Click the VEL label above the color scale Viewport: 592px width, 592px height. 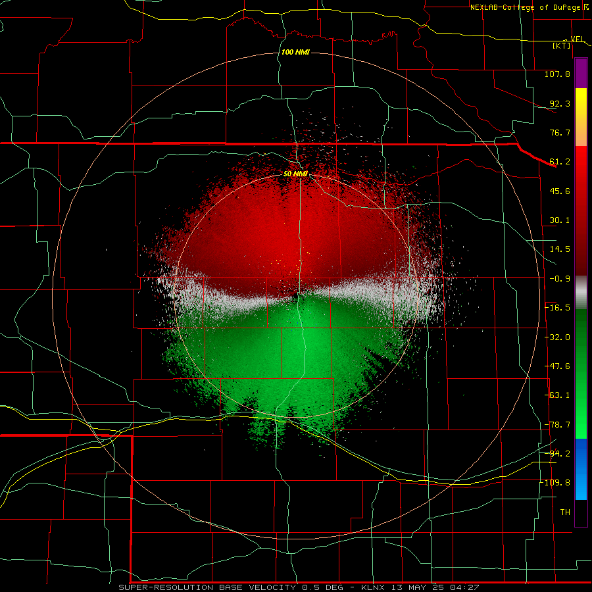click(x=578, y=39)
